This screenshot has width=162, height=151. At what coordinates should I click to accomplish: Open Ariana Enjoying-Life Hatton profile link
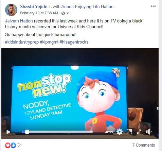point(87,6)
